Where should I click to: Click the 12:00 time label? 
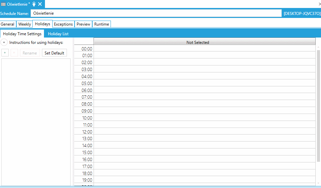[x=87, y=132]
